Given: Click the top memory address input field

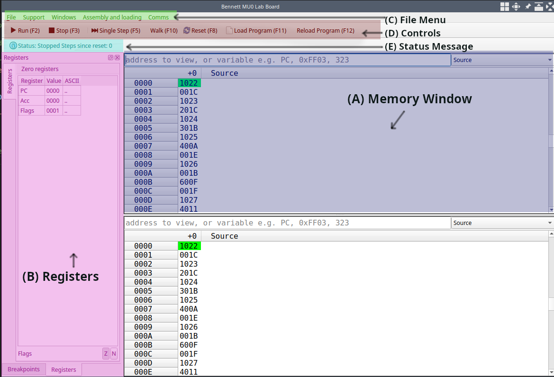Looking at the screenshot, I should coord(287,60).
